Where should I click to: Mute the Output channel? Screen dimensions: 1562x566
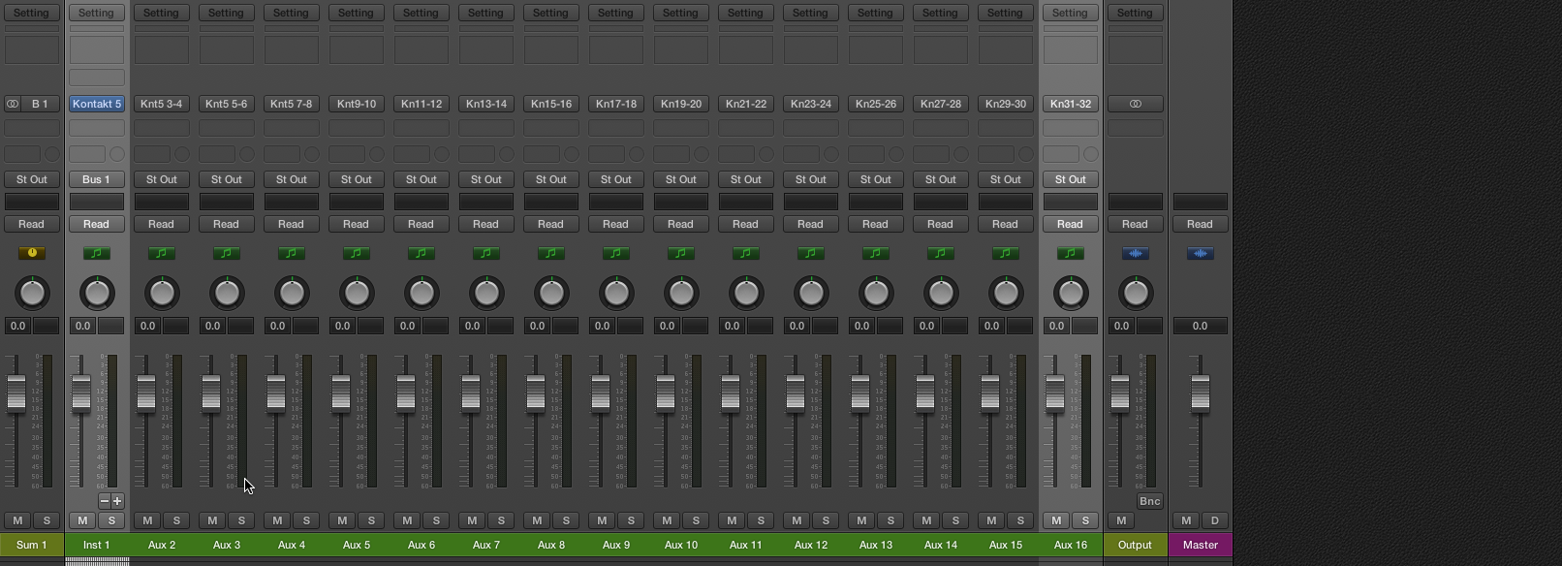point(1121,520)
